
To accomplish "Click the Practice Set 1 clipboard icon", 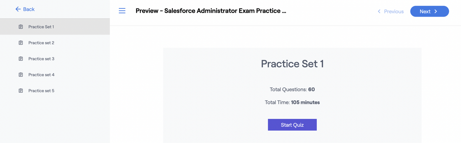I will click(21, 27).
